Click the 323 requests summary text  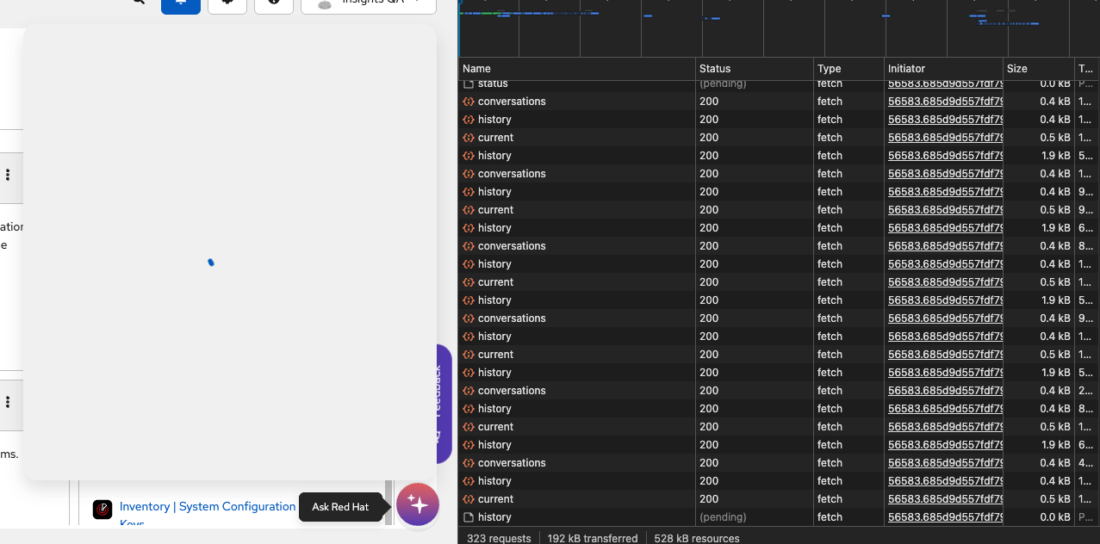point(500,538)
